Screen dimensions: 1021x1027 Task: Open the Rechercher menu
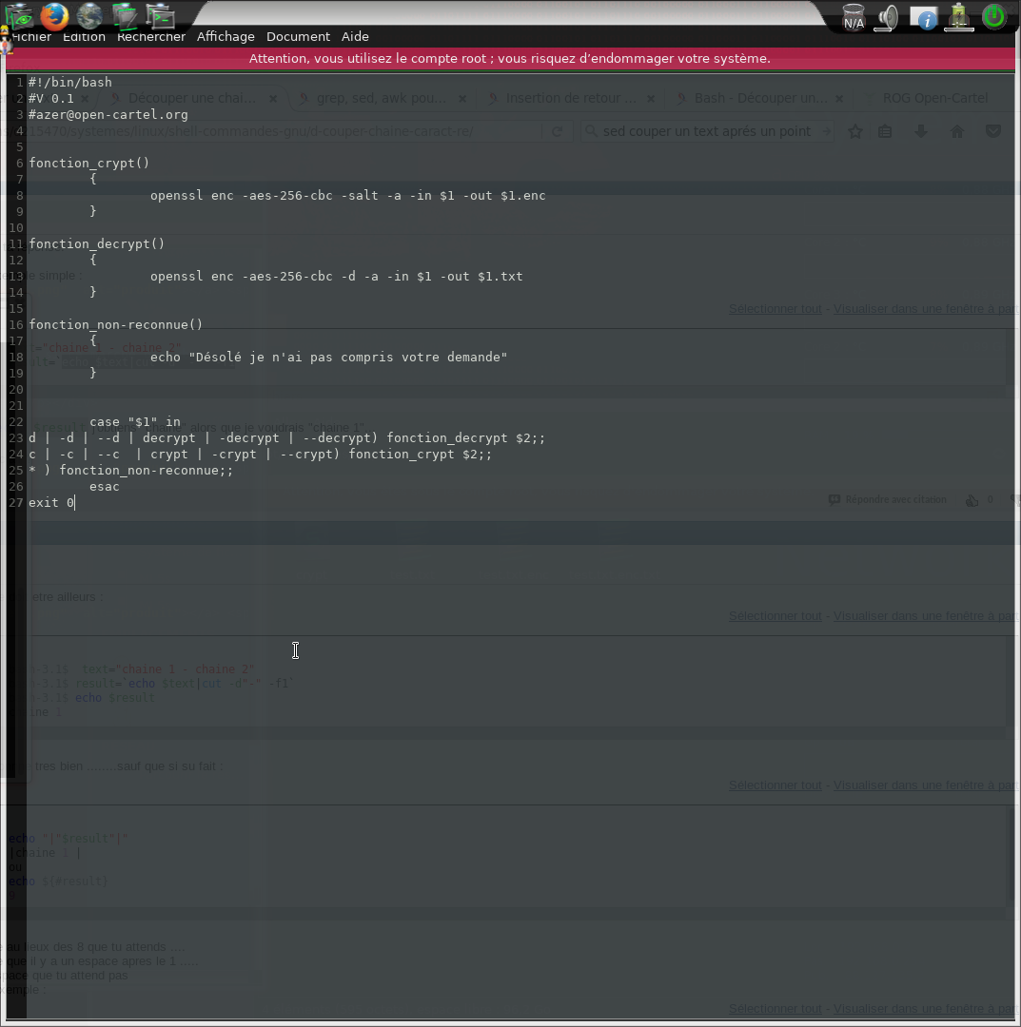click(150, 37)
